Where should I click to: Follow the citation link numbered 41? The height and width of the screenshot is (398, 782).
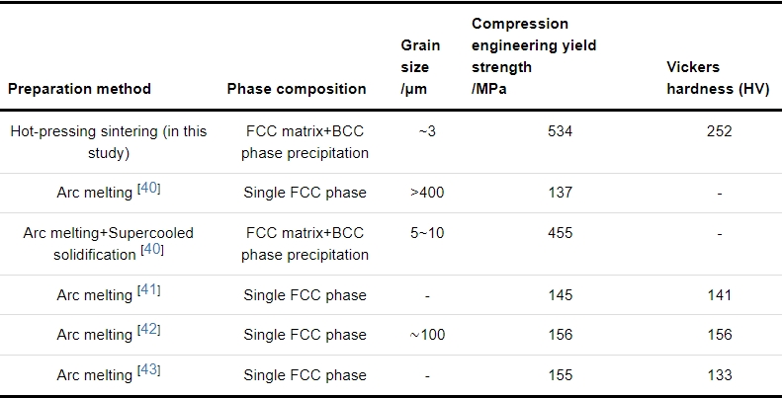[x=148, y=291]
